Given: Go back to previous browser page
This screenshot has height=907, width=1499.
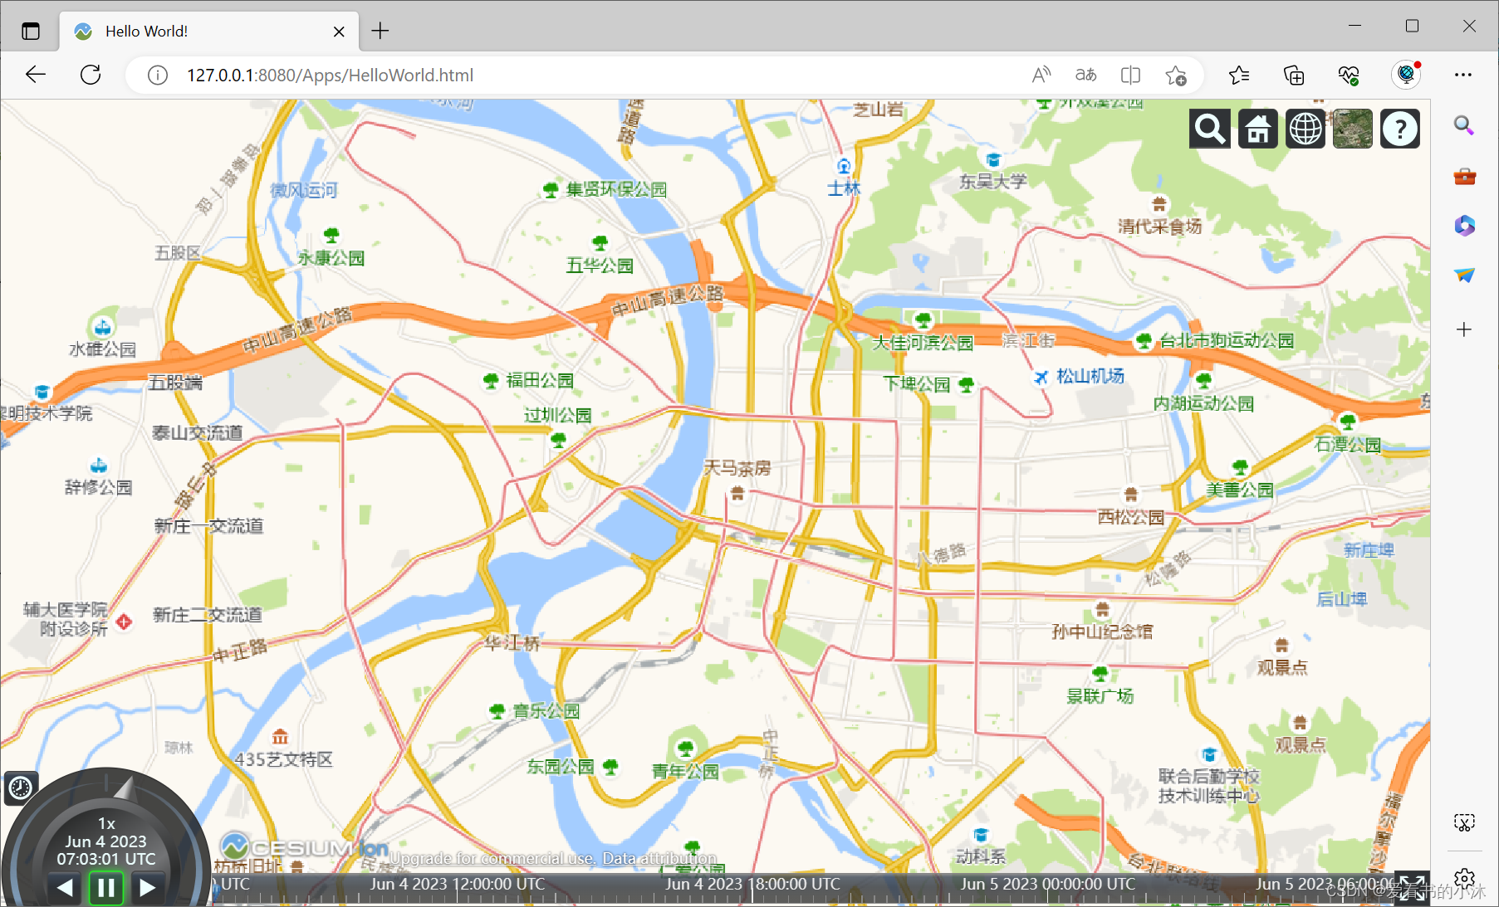Looking at the screenshot, I should [x=36, y=75].
